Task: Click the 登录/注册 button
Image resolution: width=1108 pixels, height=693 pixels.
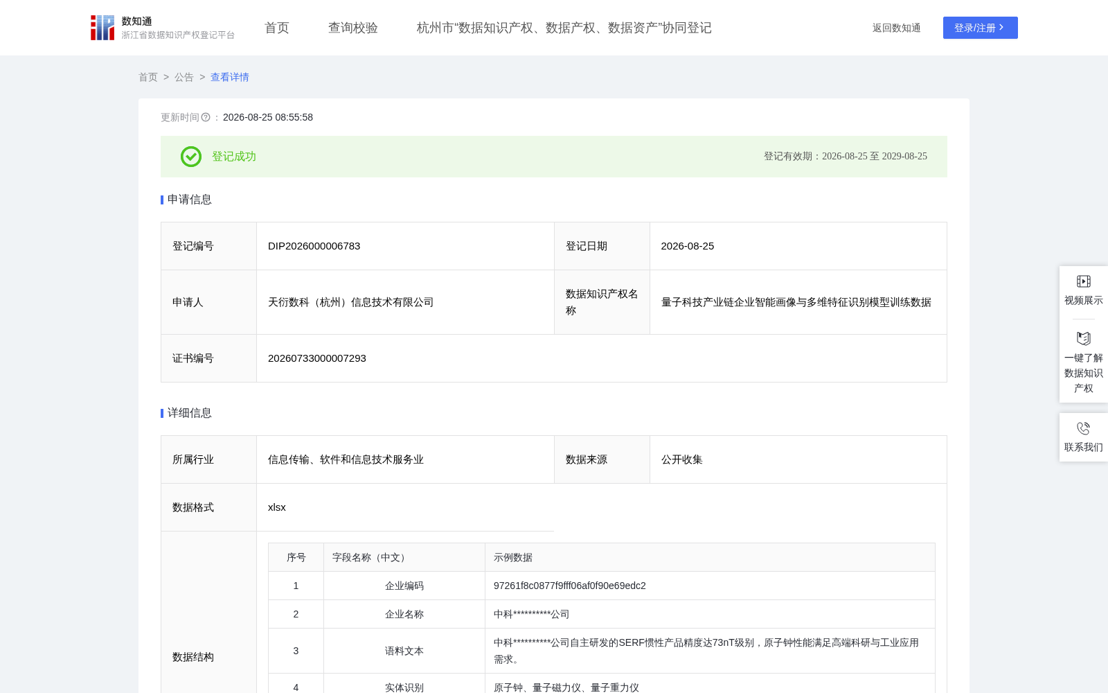Action: pos(981,28)
